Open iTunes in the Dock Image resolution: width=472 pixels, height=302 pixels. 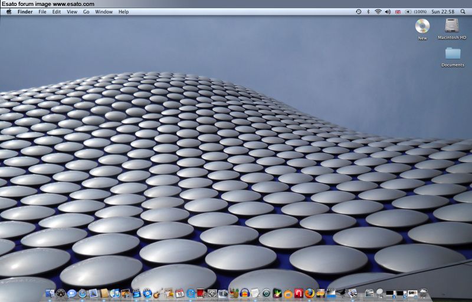click(x=115, y=293)
